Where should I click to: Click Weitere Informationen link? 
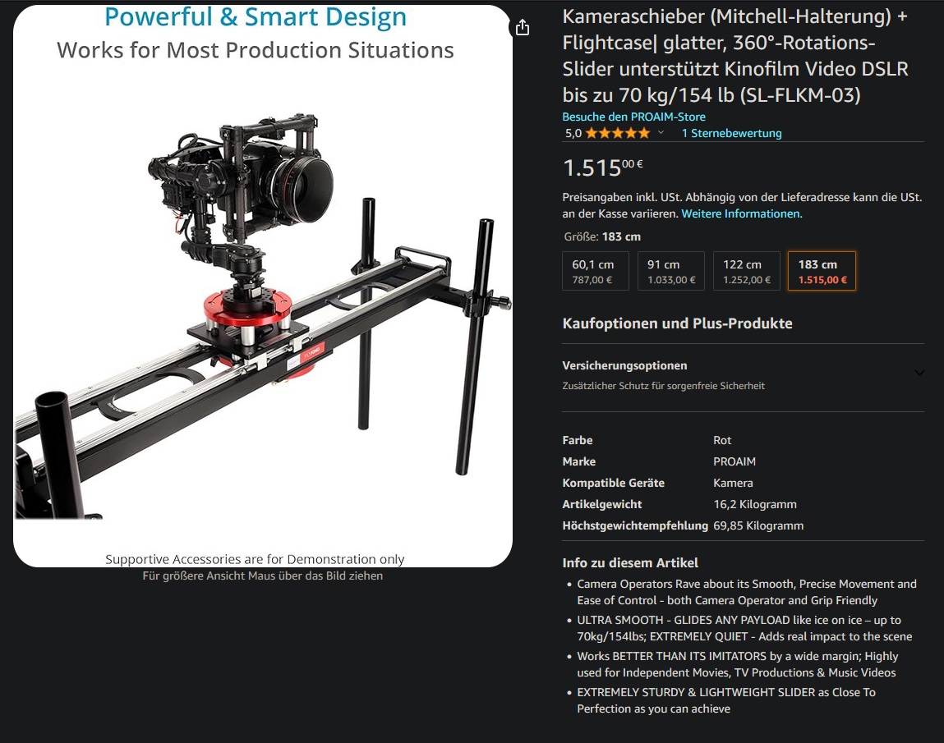[741, 213]
